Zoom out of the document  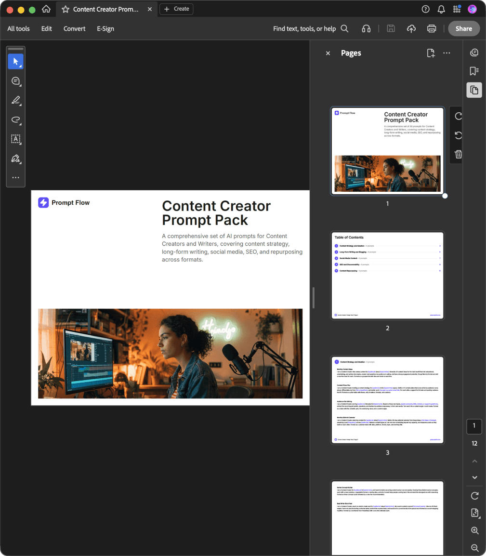(x=474, y=547)
